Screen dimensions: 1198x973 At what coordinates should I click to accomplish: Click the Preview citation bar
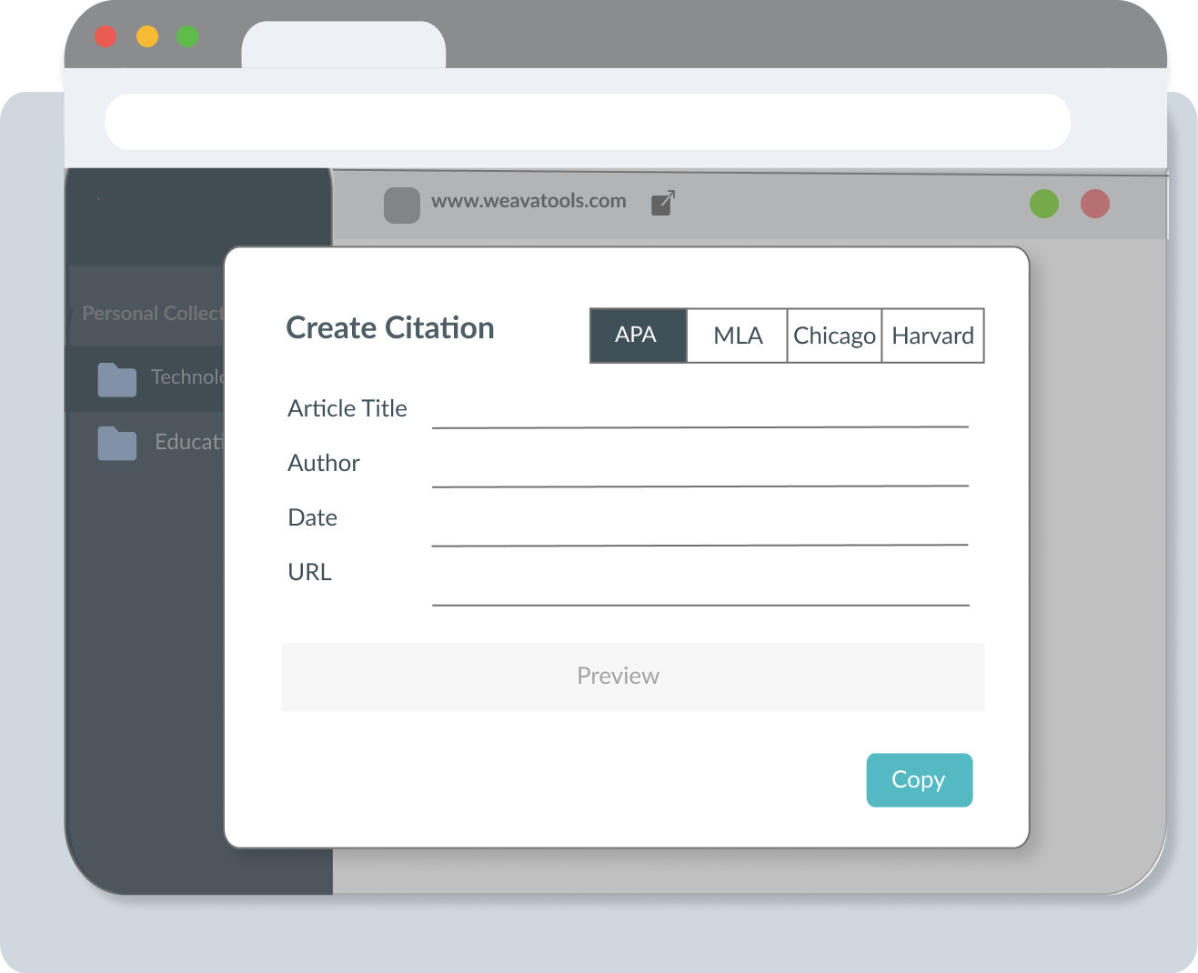[x=633, y=677]
